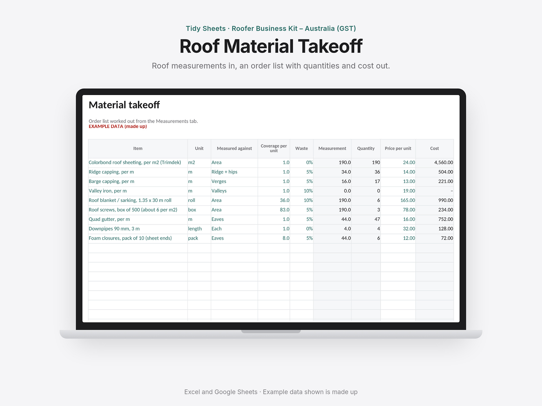Select the price cell '165.00'
Image resolution: width=542 pixels, height=406 pixels.
[x=398, y=200]
